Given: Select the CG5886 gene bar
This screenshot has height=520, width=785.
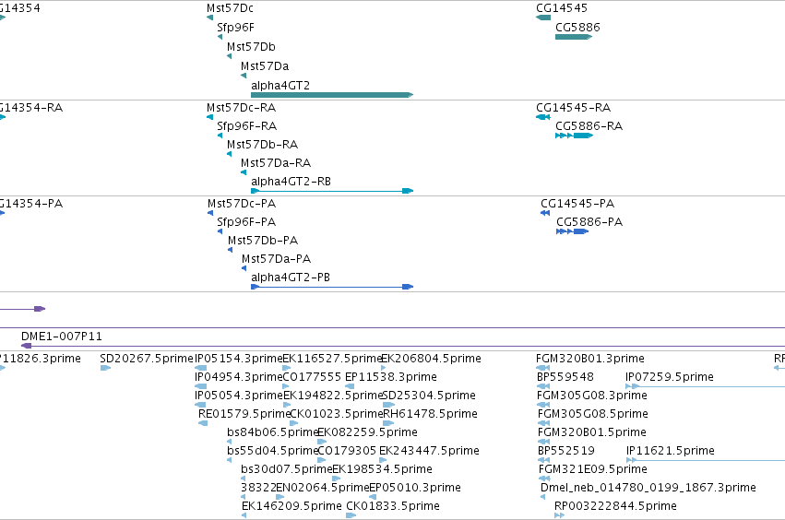Looking at the screenshot, I should pyautogui.click(x=574, y=37).
